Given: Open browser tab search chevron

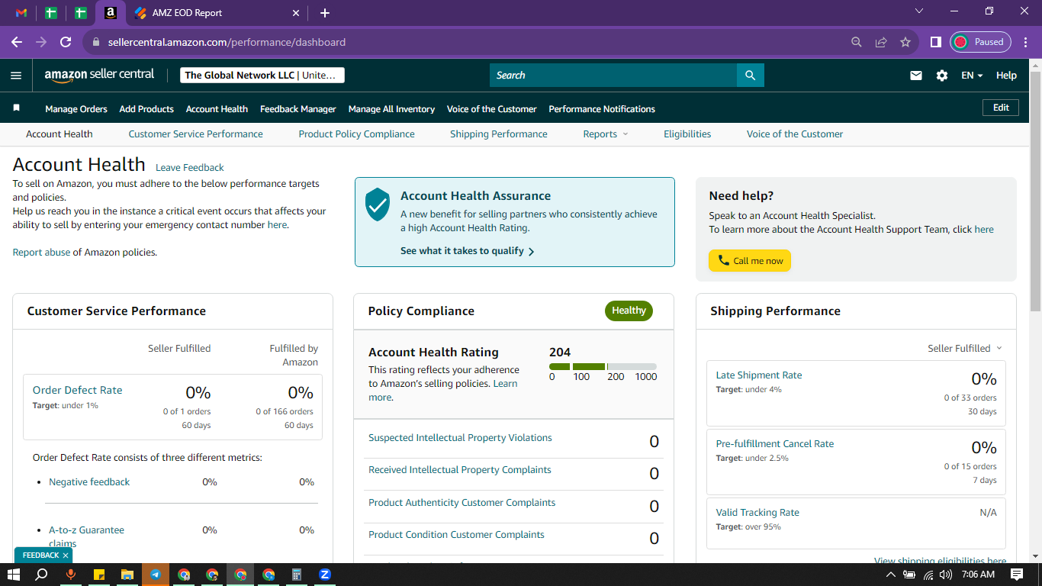Looking at the screenshot, I should coord(919,11).
